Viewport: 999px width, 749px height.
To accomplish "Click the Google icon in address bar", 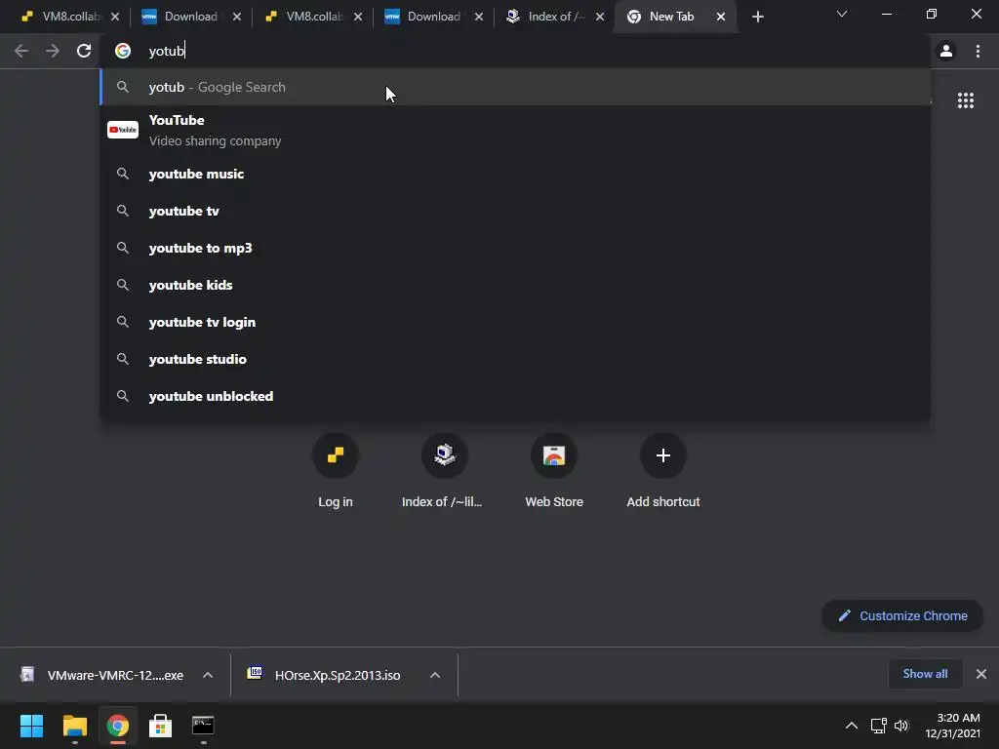I will point(122,51).
